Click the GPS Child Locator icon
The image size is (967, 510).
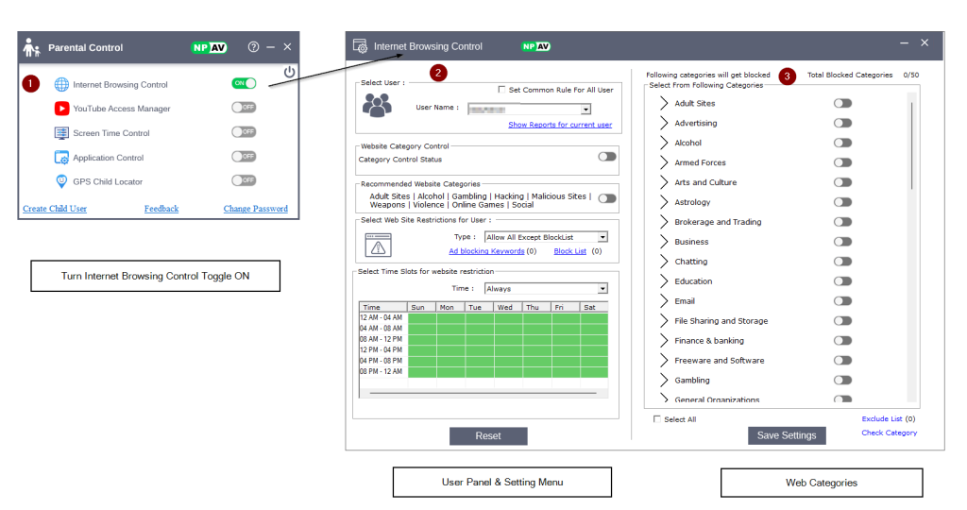(x=61, y=181)
